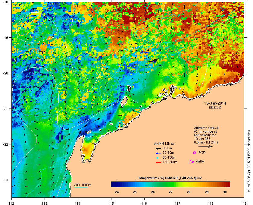Click the longitude axis label 118
The width and height of the screenshot is (253, 205).
coord(211,203)
